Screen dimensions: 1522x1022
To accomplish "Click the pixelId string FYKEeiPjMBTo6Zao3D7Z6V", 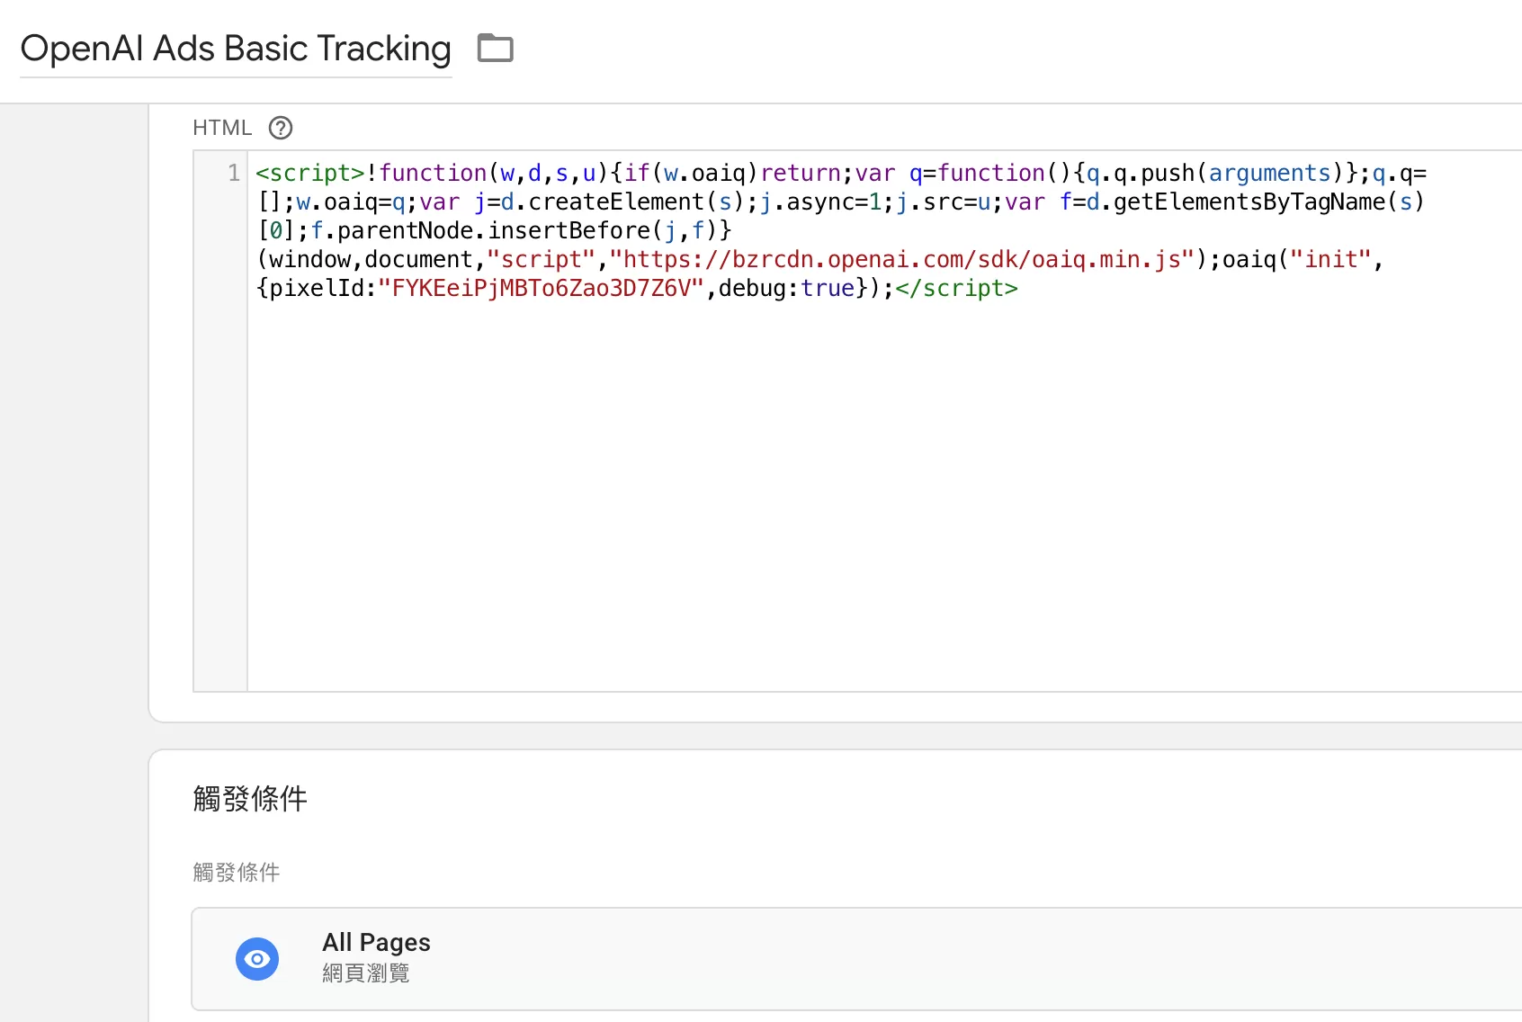I will click(x=542, y=288).
